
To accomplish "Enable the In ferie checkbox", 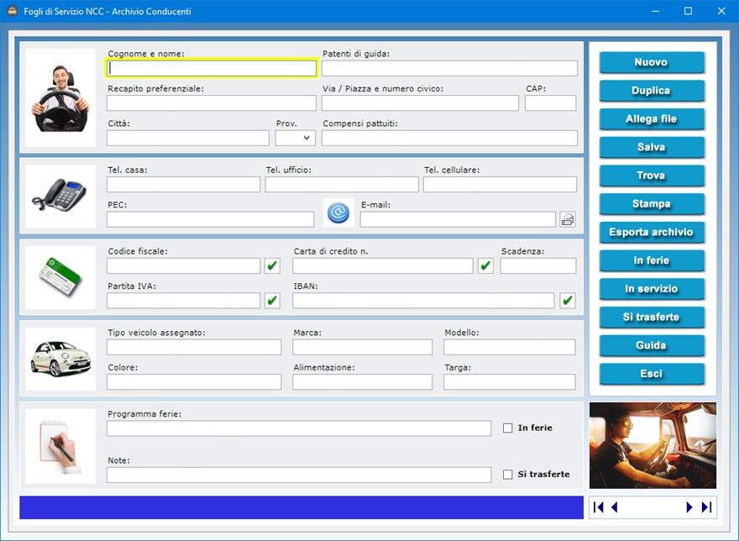I will point(507,428).
